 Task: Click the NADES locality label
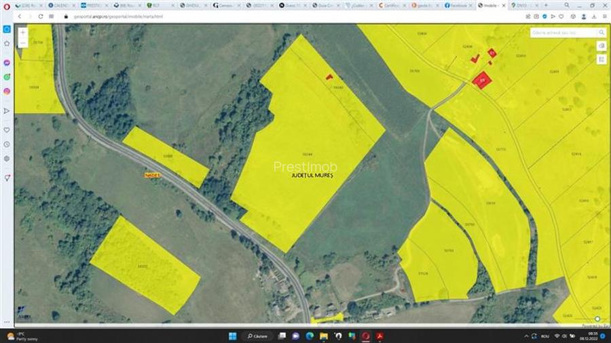152,176
